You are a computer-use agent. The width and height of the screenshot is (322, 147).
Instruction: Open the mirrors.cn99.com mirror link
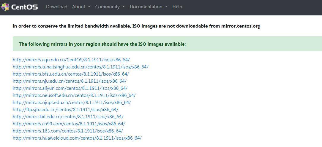pyautogui.click(x=69, y=124)
